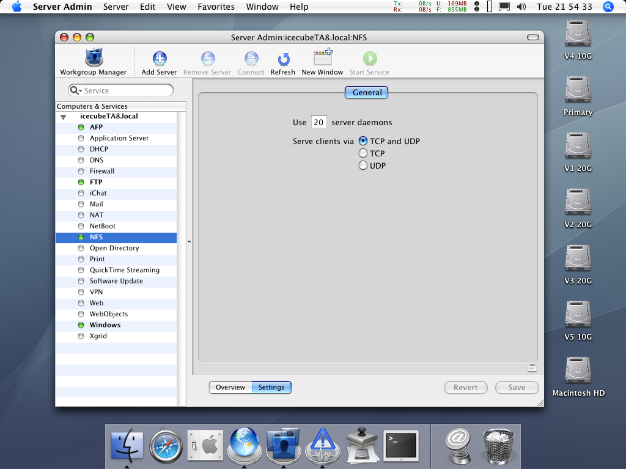This screenshot has width=626, height=469.
Task: Click the Start Service toolbar icon
Action: click(x=370, y=59)
